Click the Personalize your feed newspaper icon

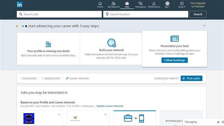click(x=175, y=39)
